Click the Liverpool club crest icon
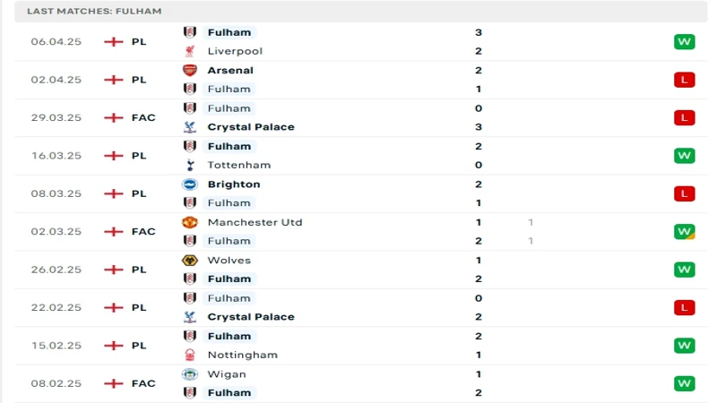717x403 pixels. [x=190, y=51]
